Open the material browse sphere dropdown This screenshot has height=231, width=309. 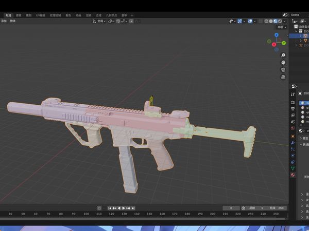click(302, 131)
